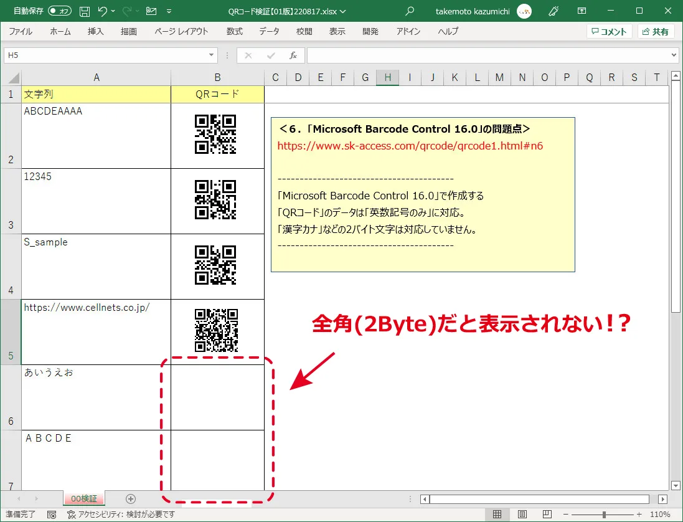The image size is (683, 522).
Task: Click the 共有 share button
Action: coord(656,31)
